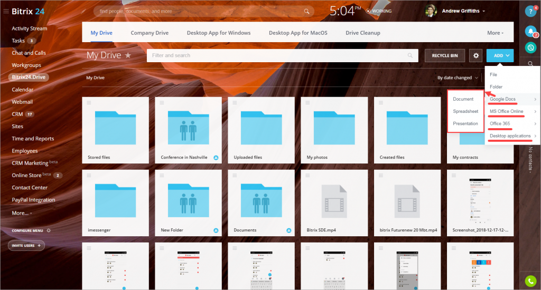
Task: Open CRM section in sidebar
Action: (x=17, y=114)
